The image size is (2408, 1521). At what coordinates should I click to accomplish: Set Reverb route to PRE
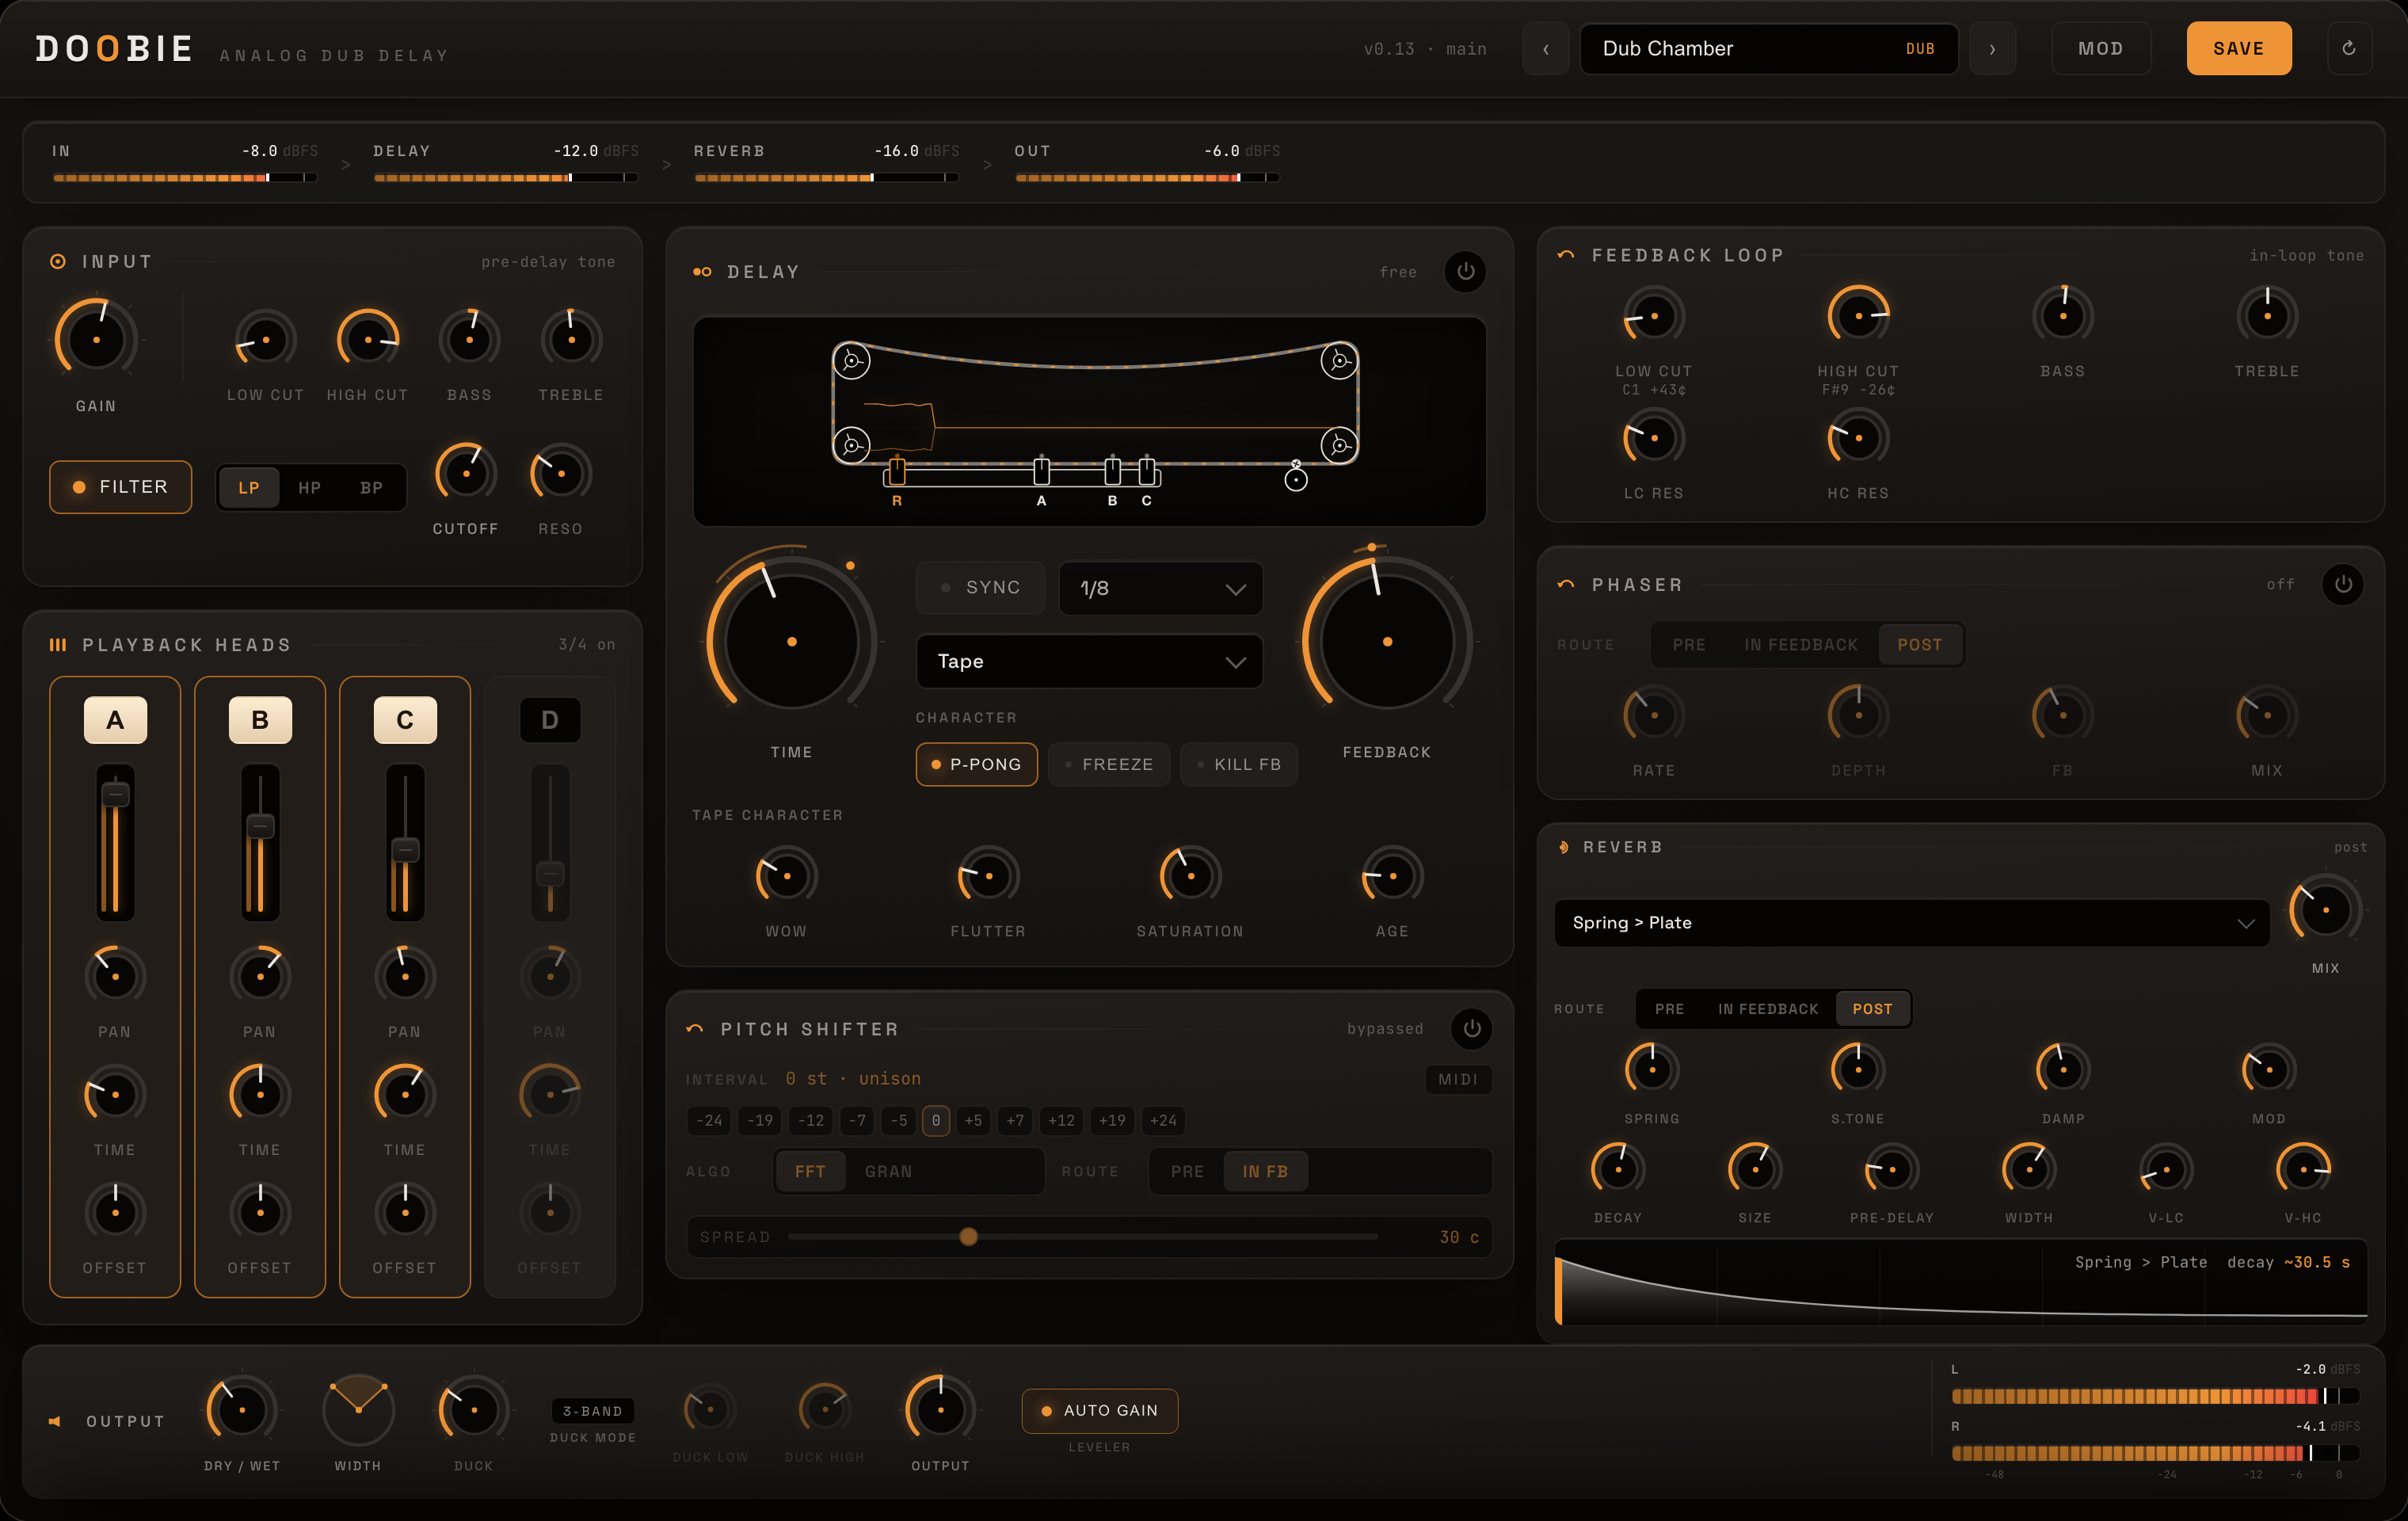point(1669,1009)
